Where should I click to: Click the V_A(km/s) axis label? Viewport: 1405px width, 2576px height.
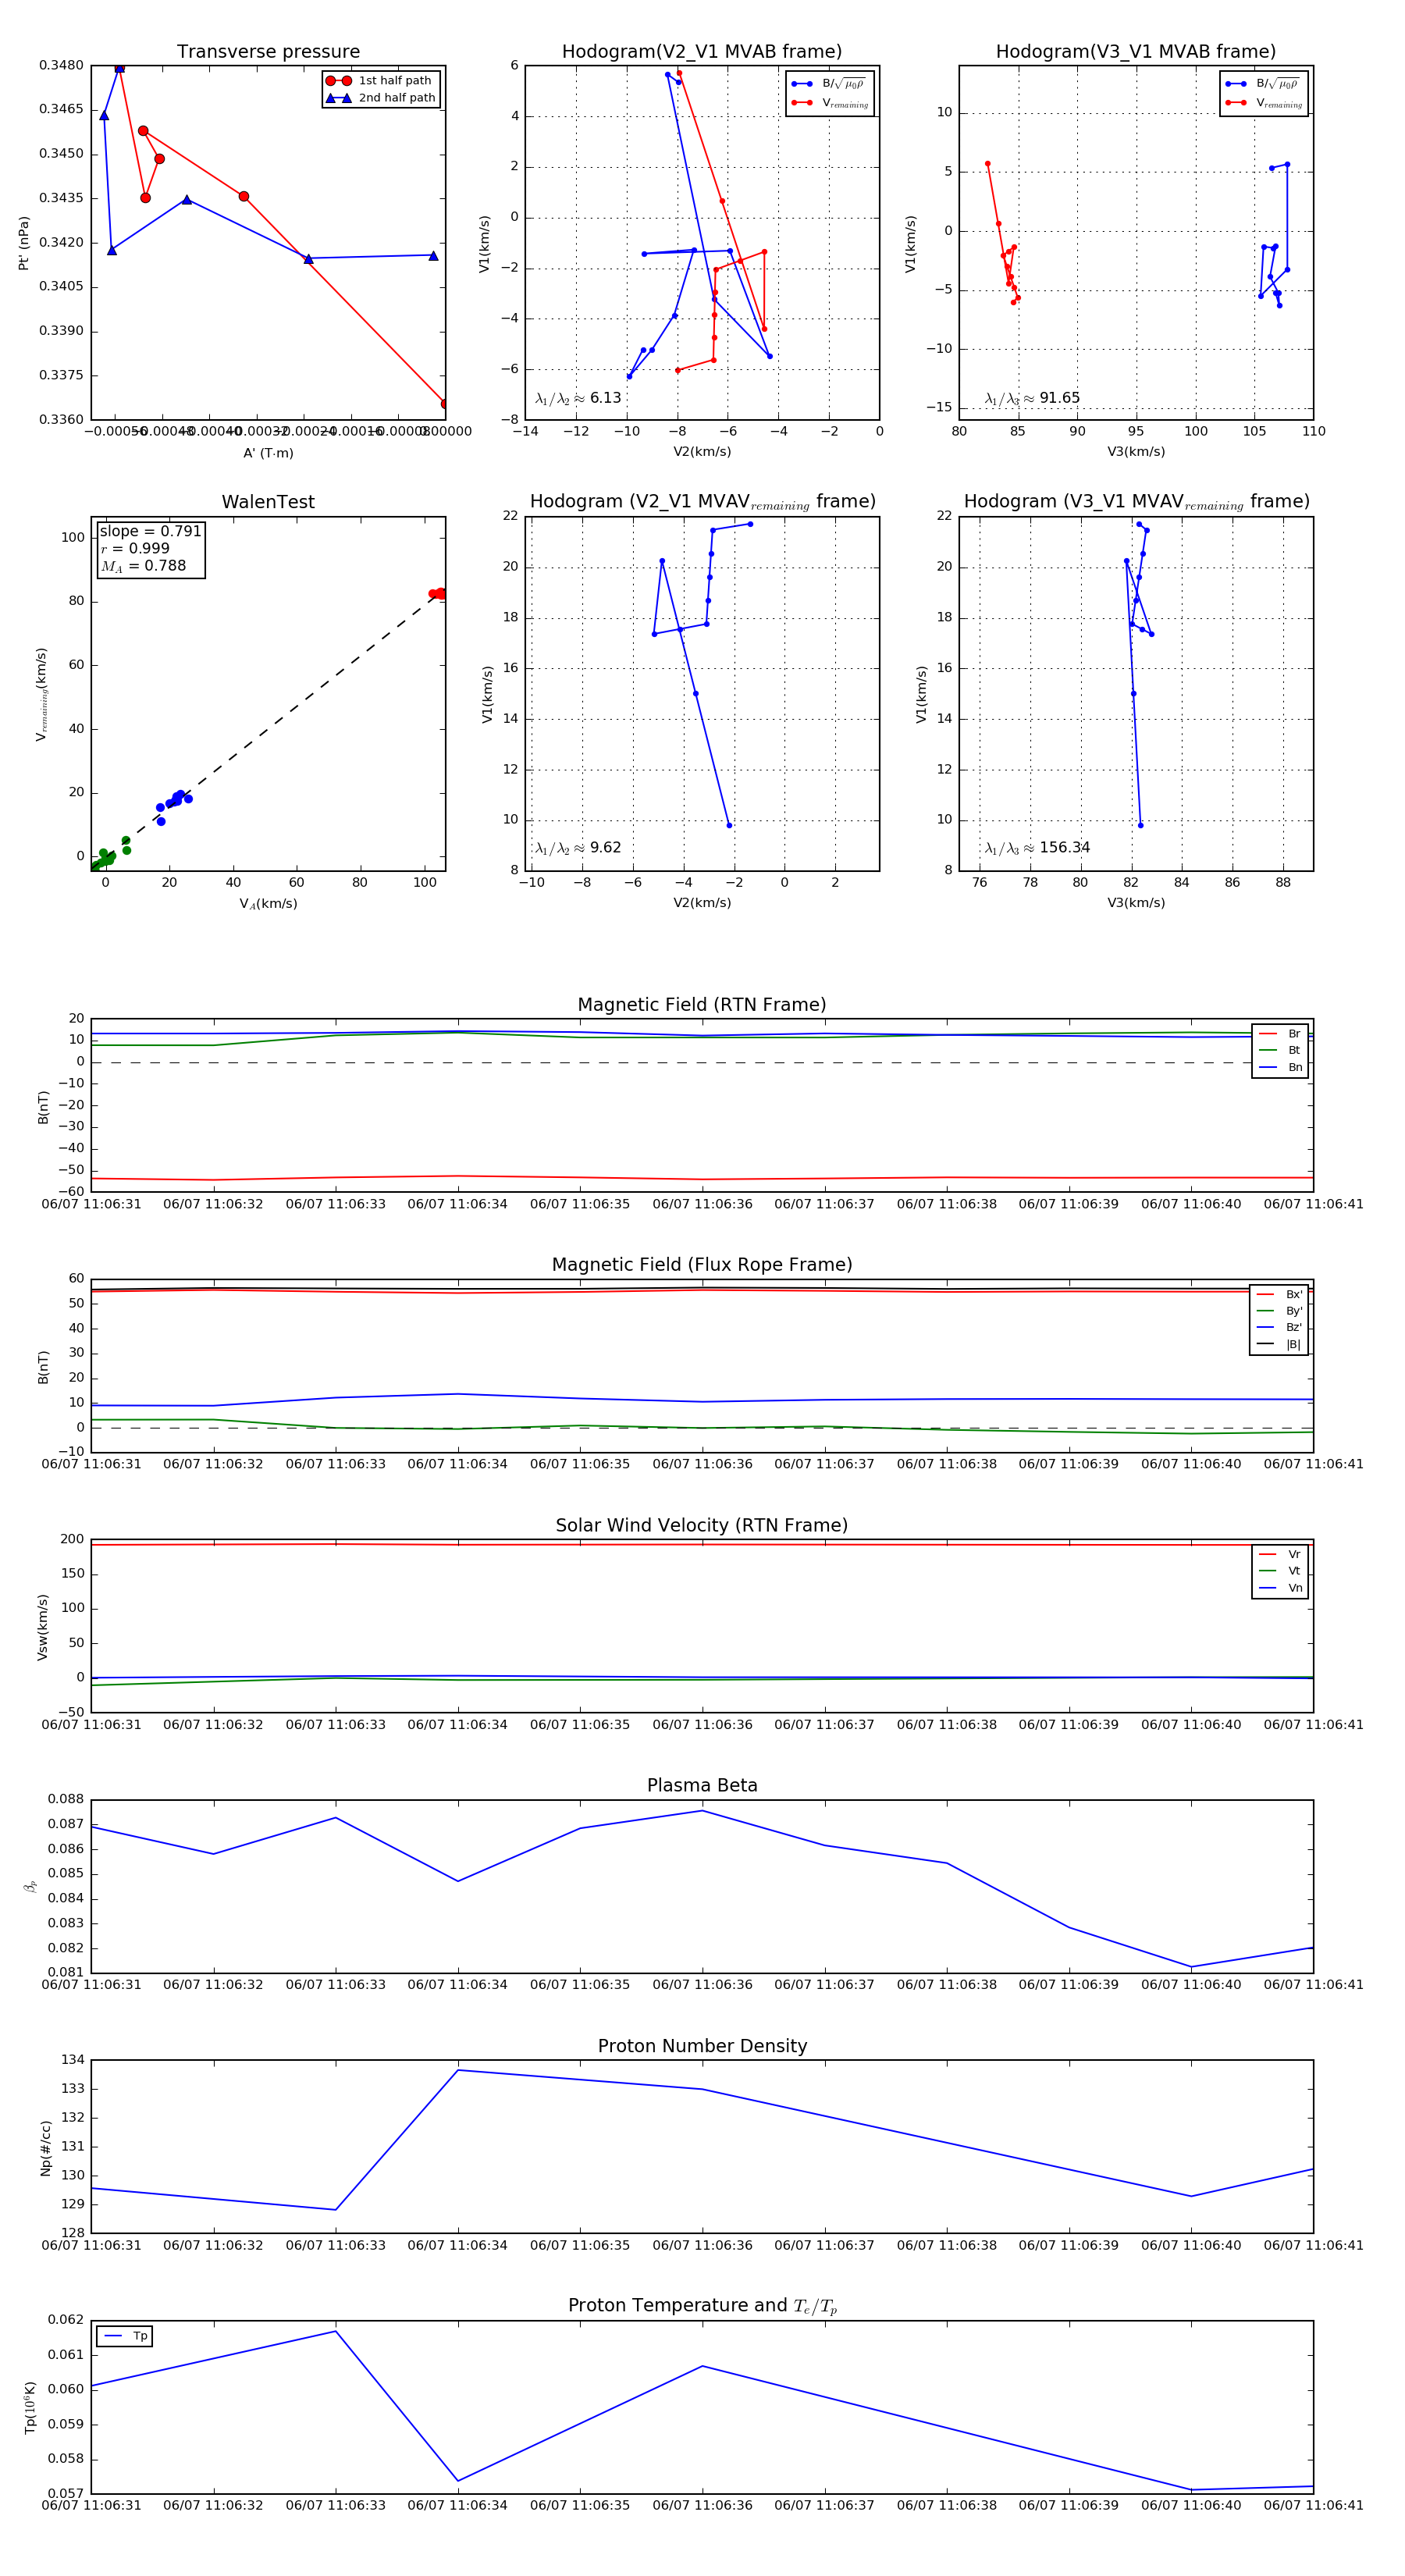coord(268,904)
